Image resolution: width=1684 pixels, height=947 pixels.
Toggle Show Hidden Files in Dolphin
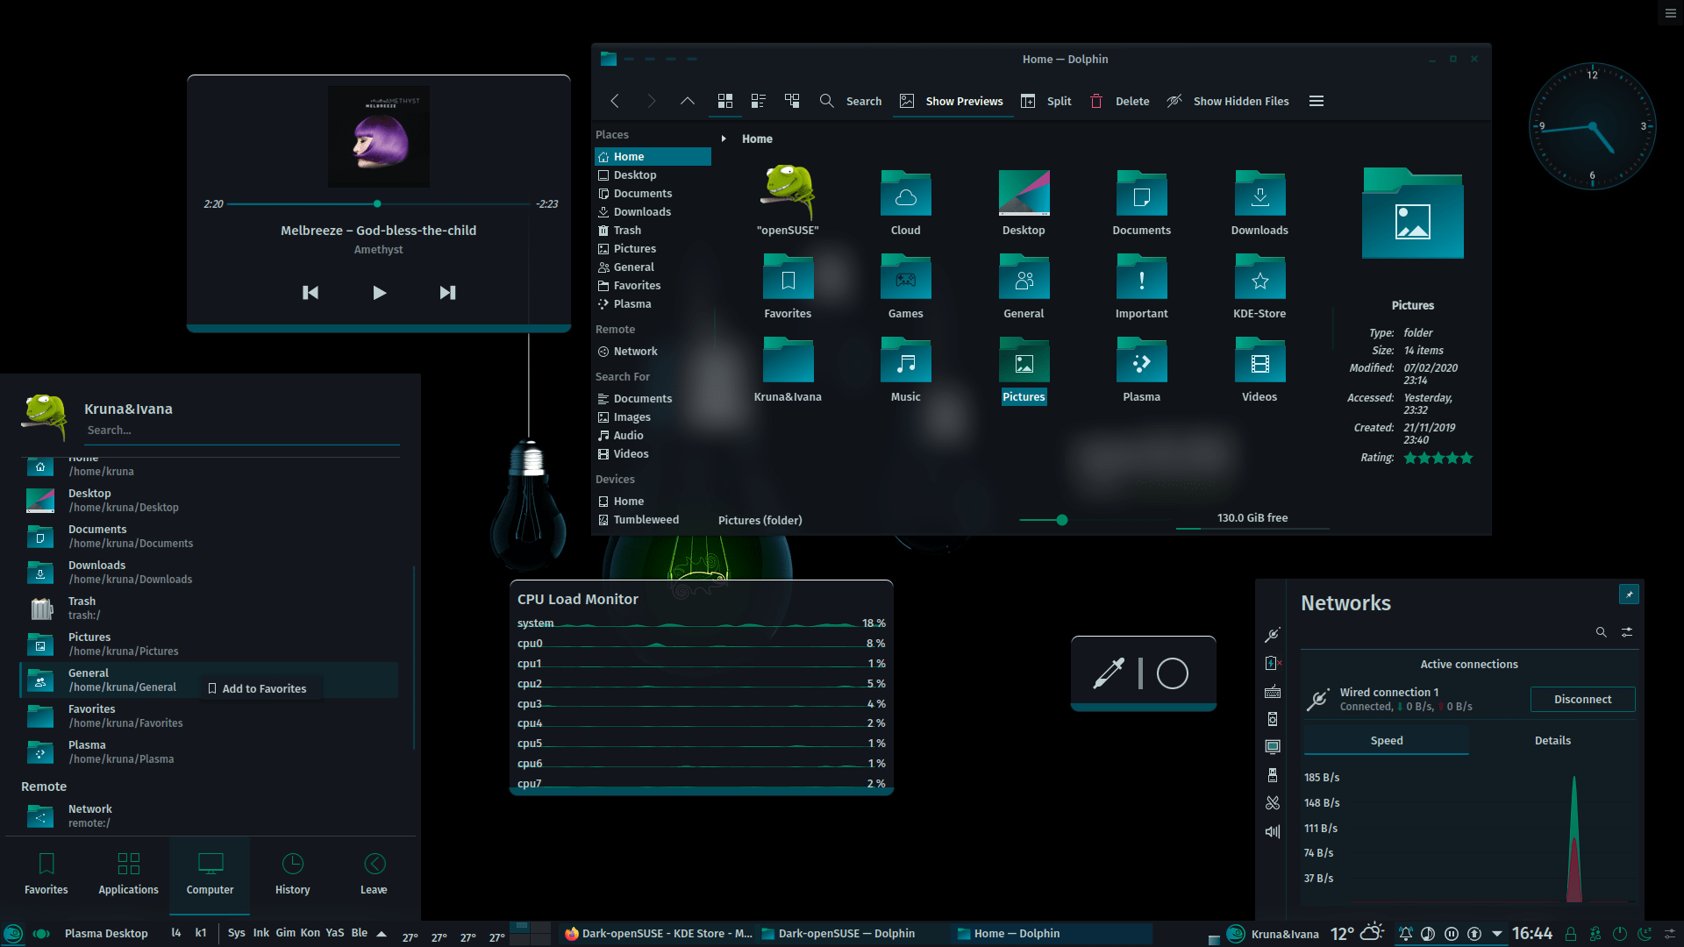click(1227, 101)
